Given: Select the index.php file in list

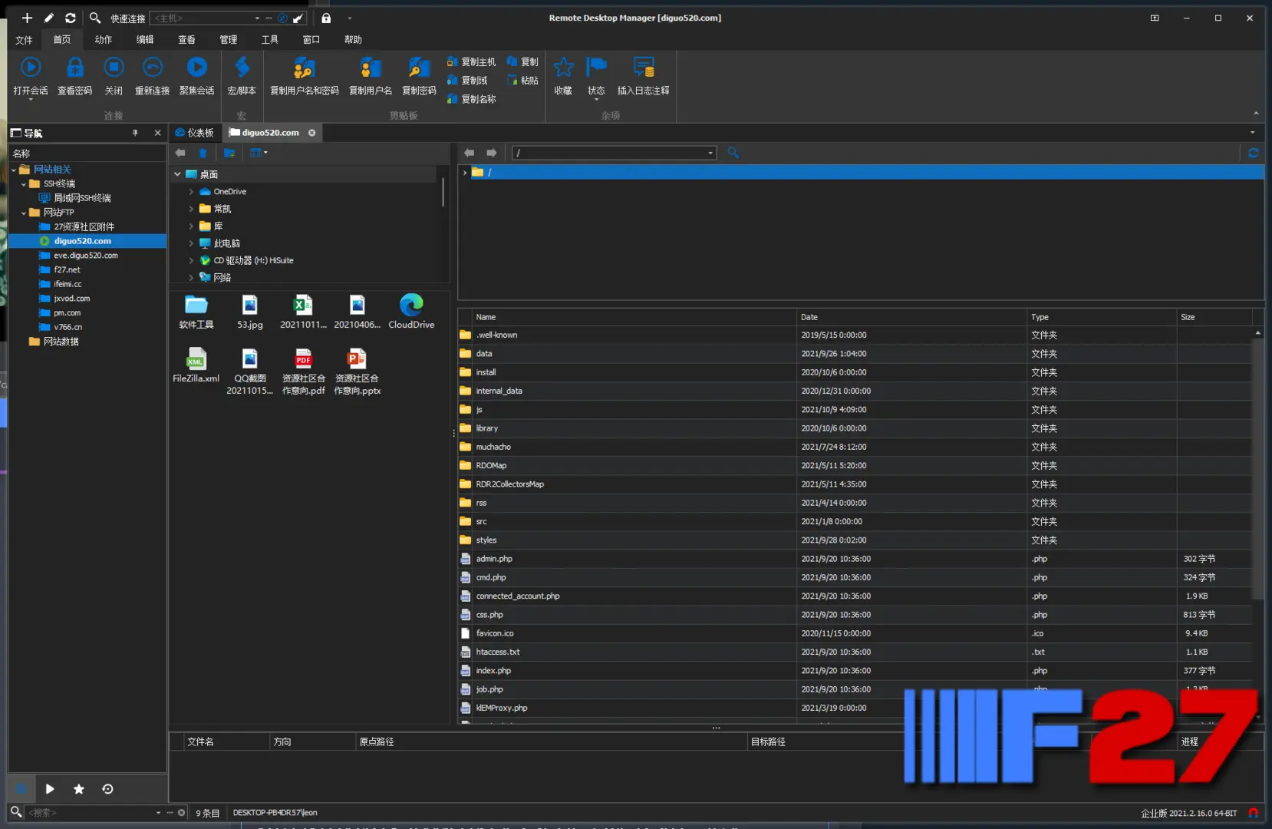Looking at the screenshot, I should point(493,671).
